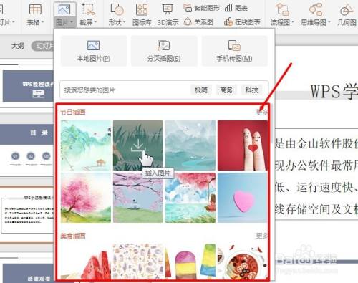Click the 图片 picture icon in the ribbon
The height and width of the screenshot is (283, 358).
tap(64, 9)
